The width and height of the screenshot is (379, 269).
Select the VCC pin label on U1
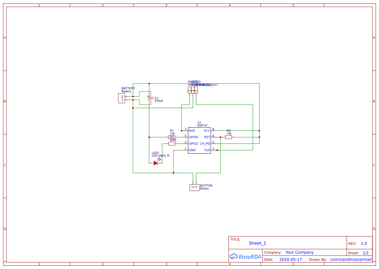coord(206,130)
